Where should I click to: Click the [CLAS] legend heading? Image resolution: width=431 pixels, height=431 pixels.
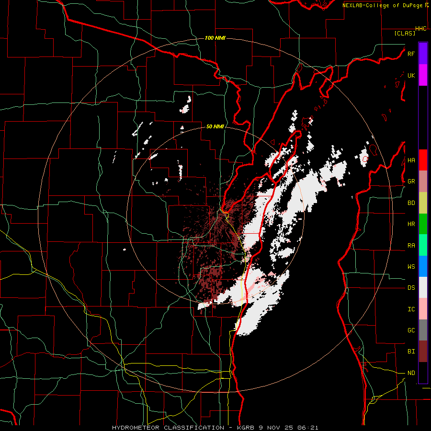pyautogui.click(x=405, y=34)
